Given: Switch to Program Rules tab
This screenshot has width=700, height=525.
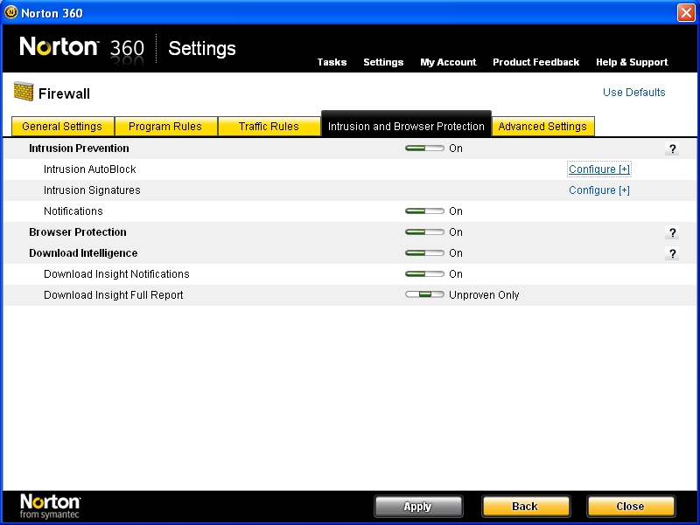Looking at the screenshot, I should coord(165,127).
